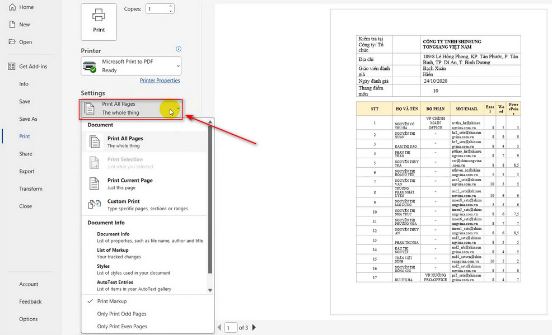Click the Custom Print icon
Screen dimensions: 552x335
[95, 204]
